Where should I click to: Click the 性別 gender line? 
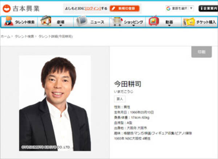tap(122, 107)
